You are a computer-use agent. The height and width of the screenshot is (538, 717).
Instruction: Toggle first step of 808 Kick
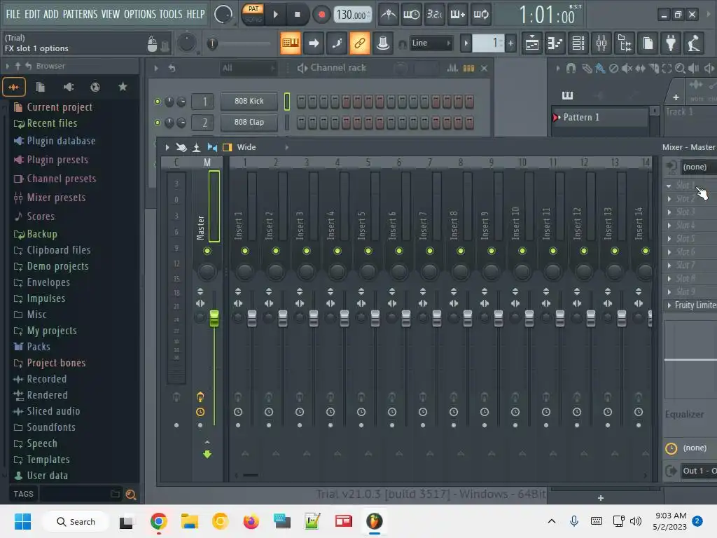click(x=301, y=102)
